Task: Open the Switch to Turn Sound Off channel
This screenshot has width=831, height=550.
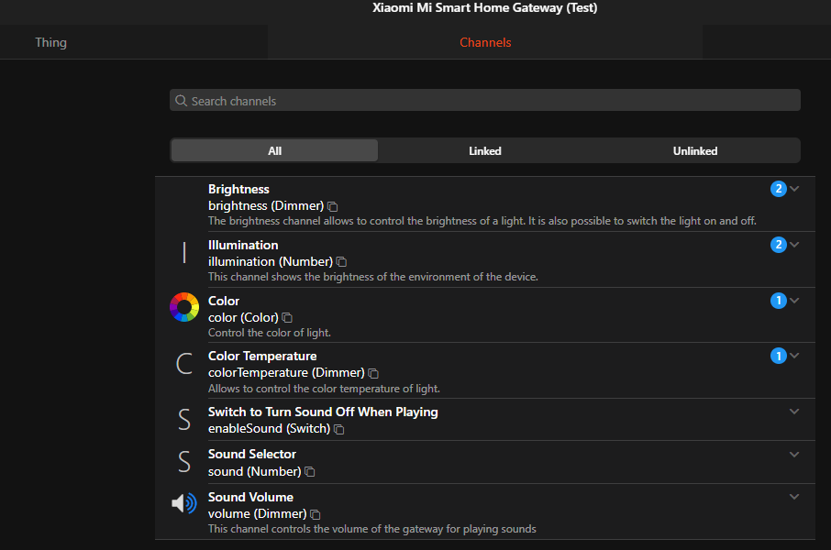Action: pos(323,412)
